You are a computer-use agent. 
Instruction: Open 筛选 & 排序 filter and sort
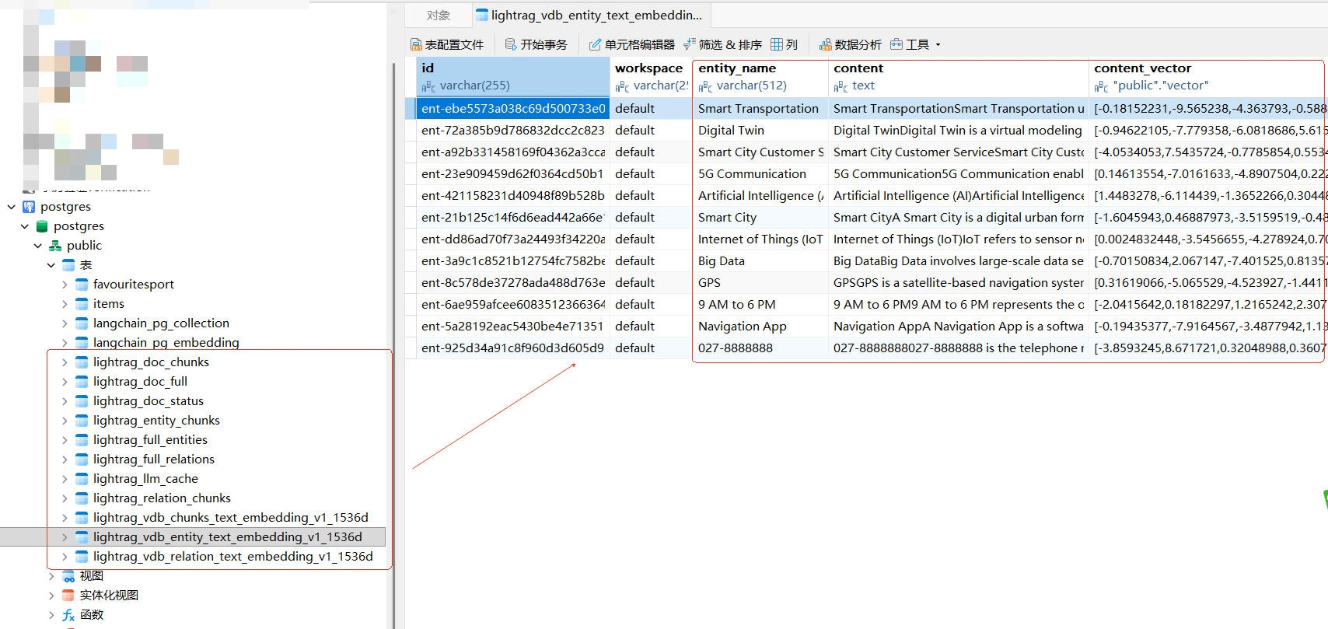(722, 44)
